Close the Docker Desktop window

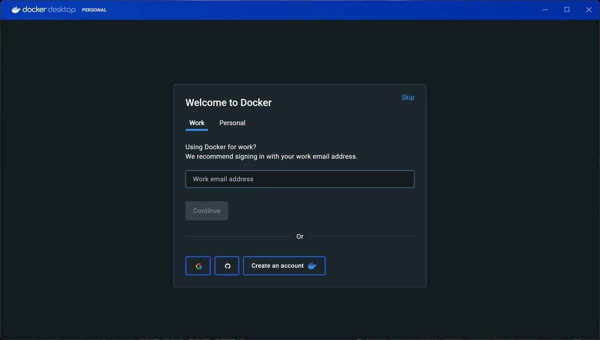(588, 9)
